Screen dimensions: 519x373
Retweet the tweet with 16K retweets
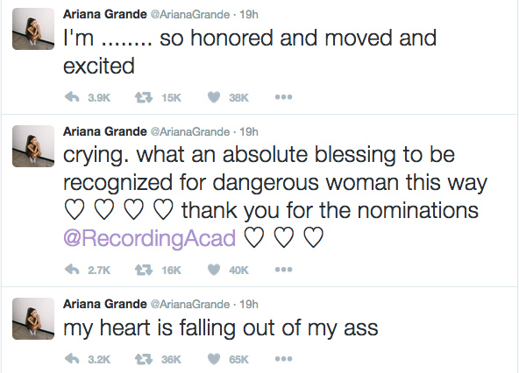[x=144, y=270]
